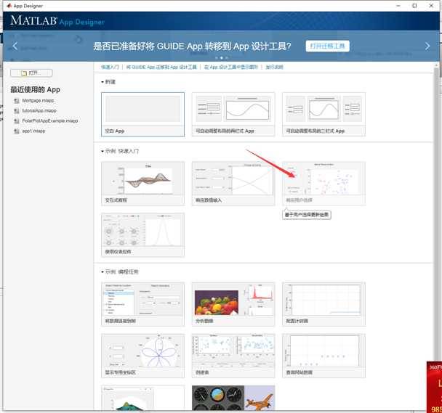Show the previous banner slide with the left arrow

15,46
